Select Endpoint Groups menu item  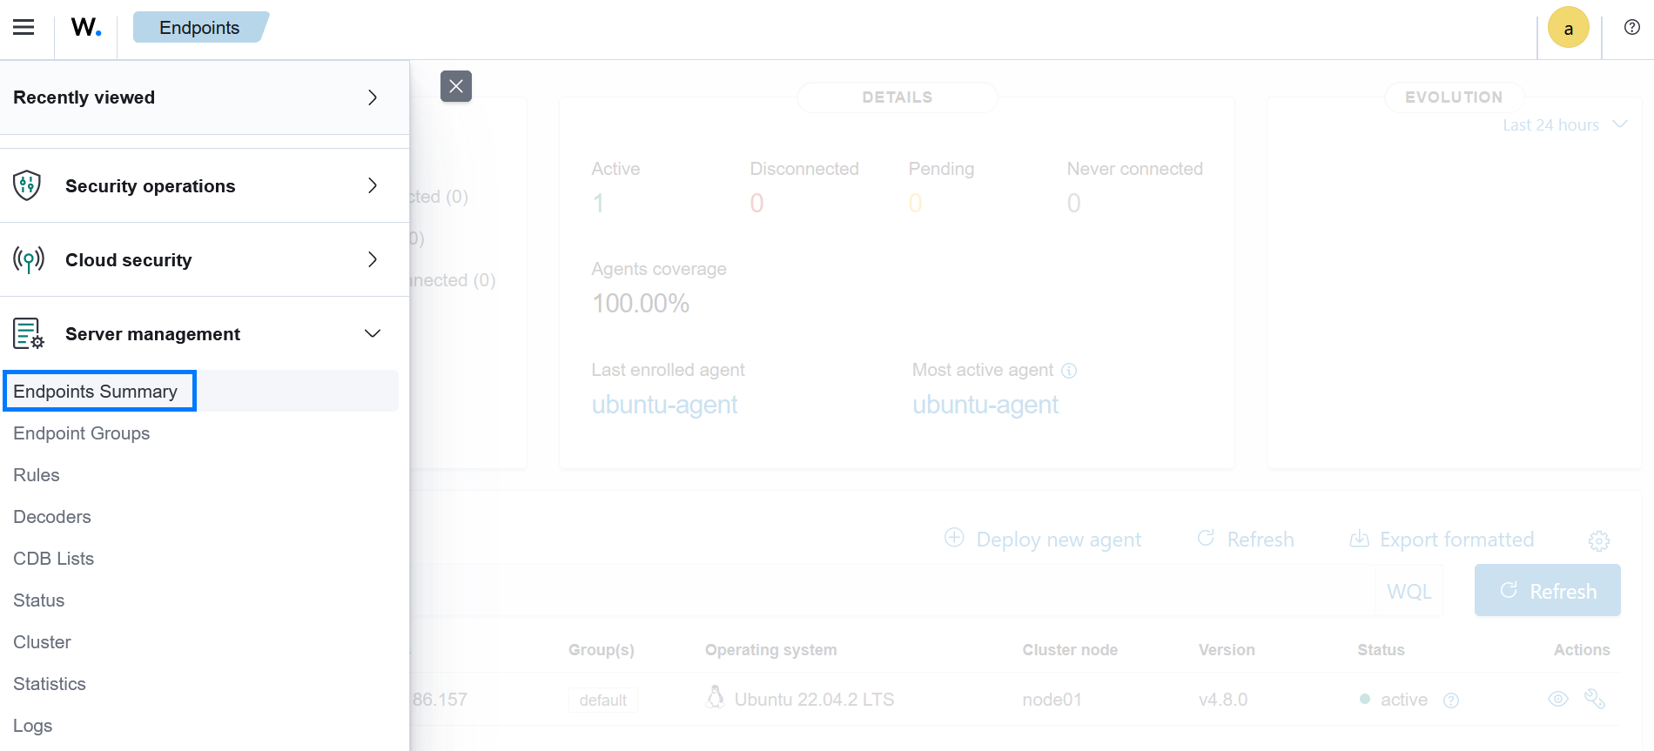coord(82,433)
